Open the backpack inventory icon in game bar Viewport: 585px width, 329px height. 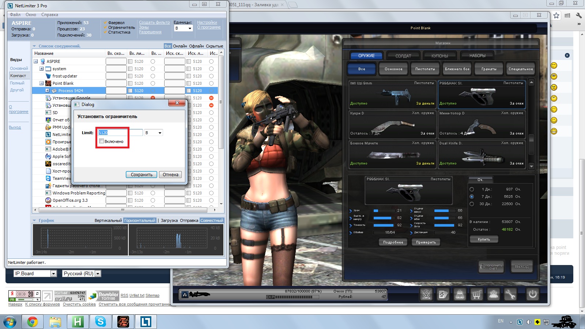(x=460, y=294)
